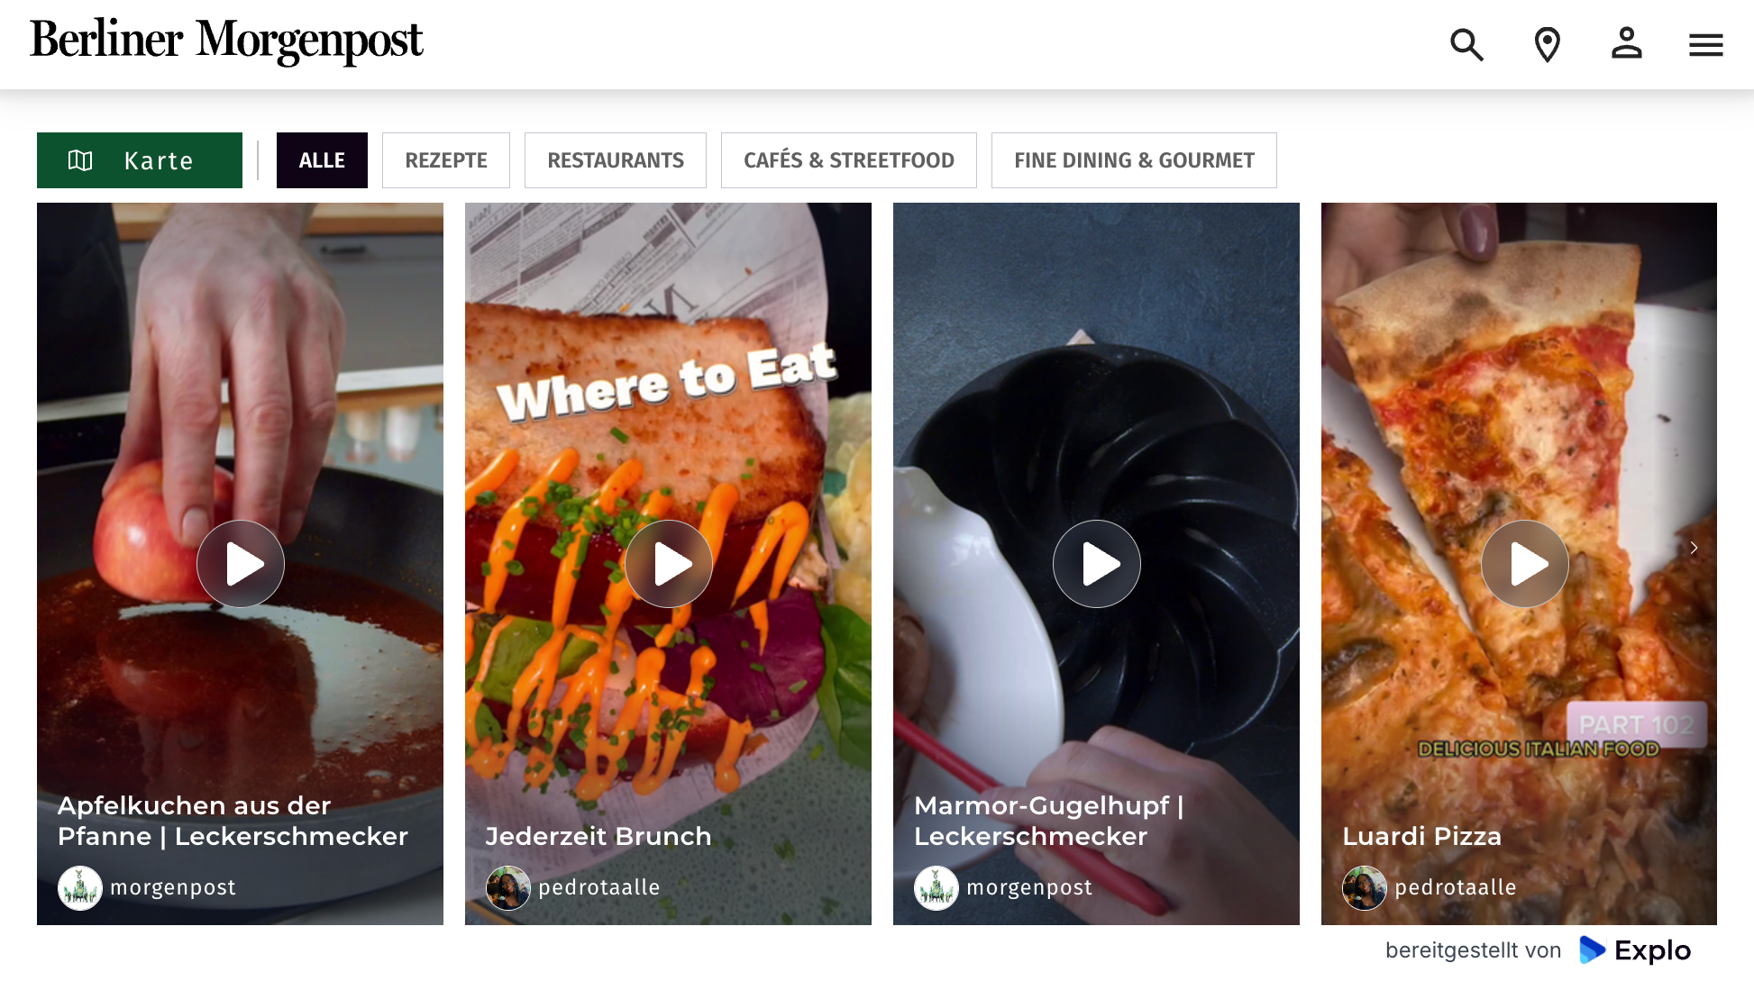Play the Apfelkuchen aus der Pfanne video
The width and height of the screenshot is (1754, 990).
[241, 564]
